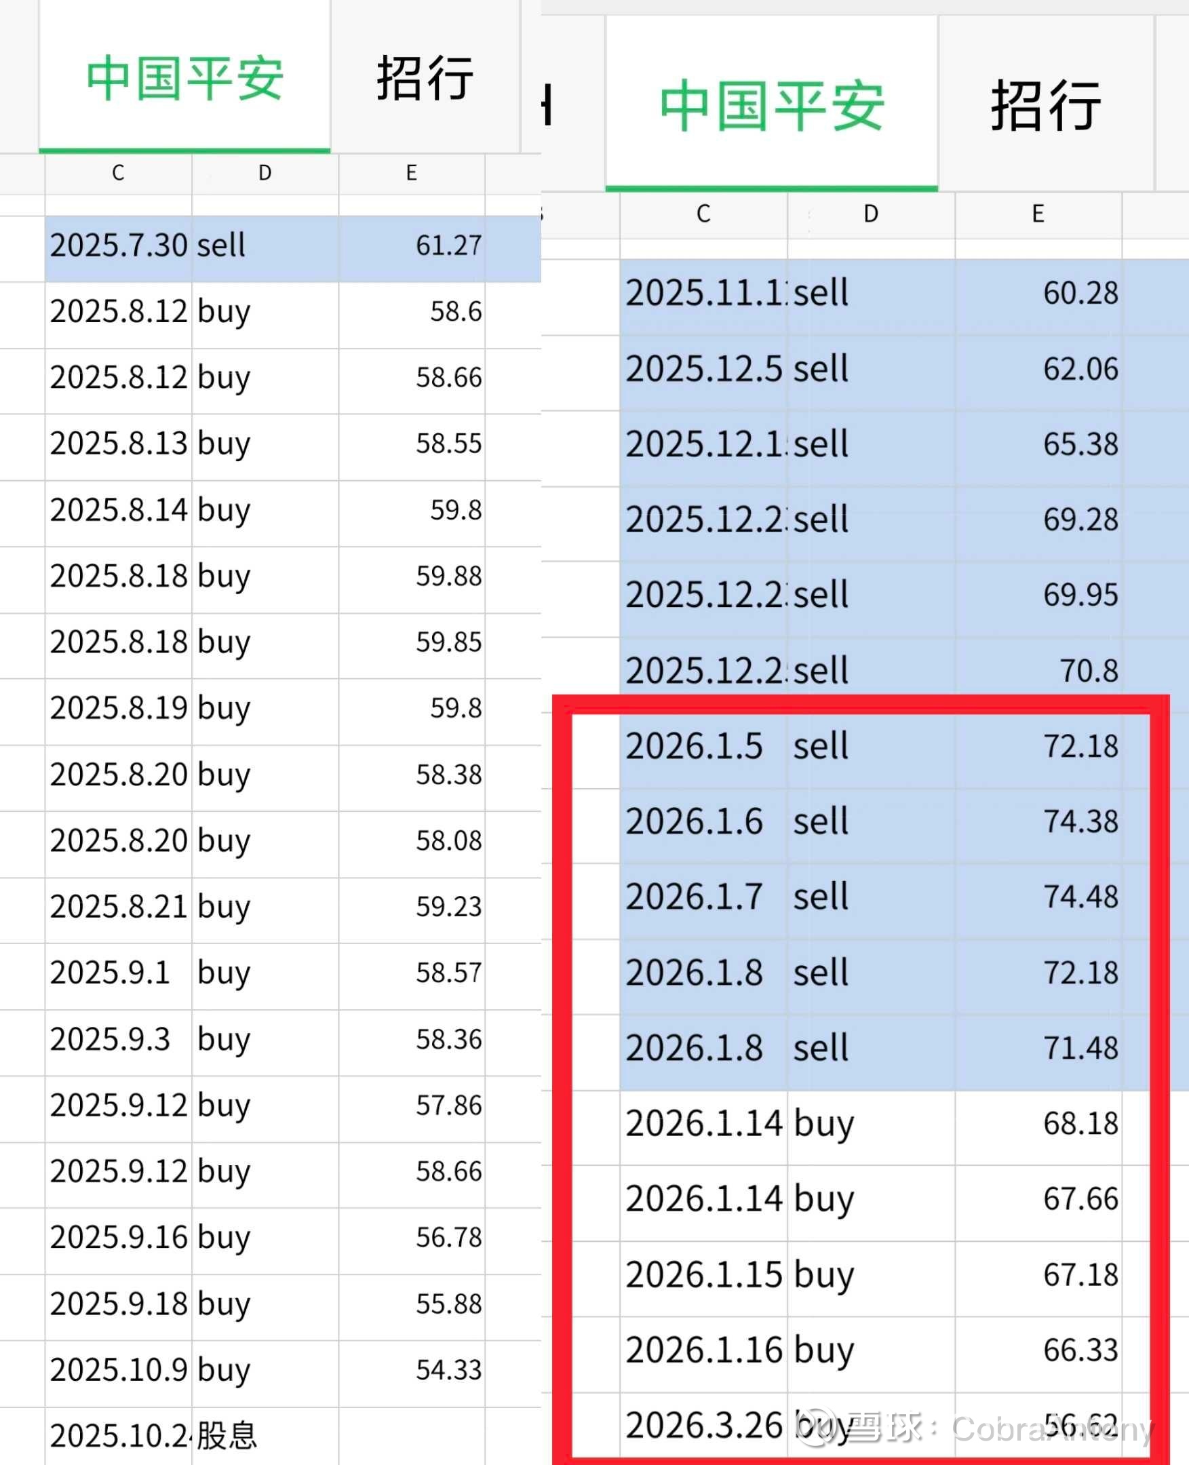The width and height of the screenshot is (1189, 1465).
Task: Select the price cell 69.28
Action: coord(1038,524)
